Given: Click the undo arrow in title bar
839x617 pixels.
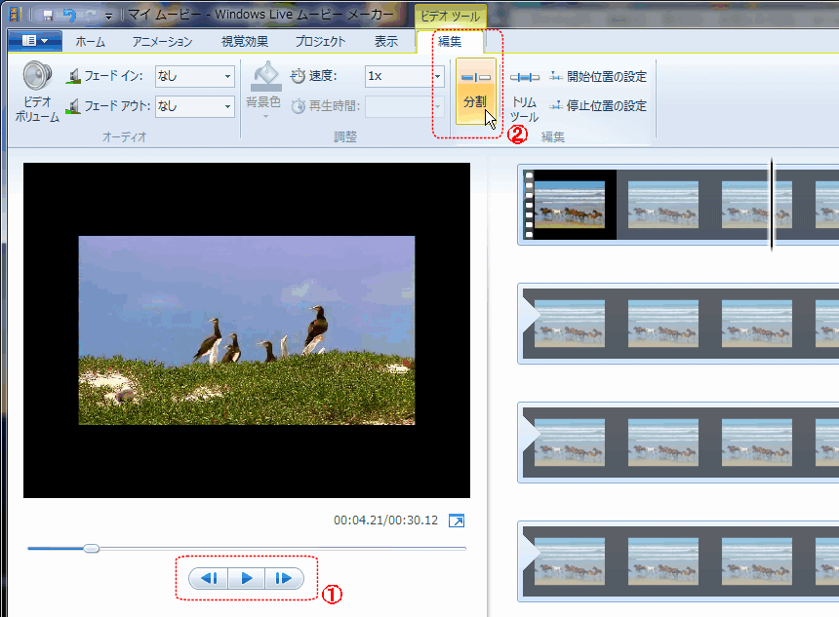Looking at the screenshot, I should pos(68,15).
